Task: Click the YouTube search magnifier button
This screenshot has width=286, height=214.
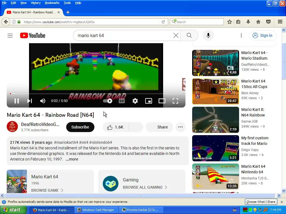Action: [x=189, y=35]
